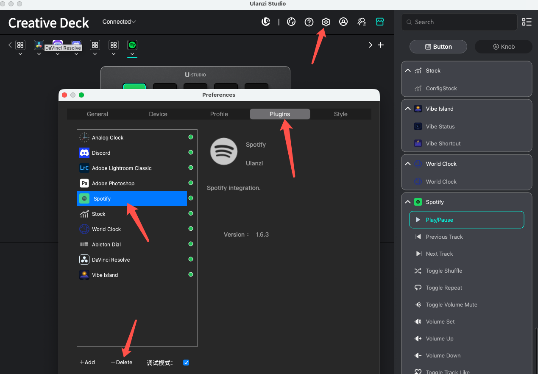Click the Toggle Shuffle action icon

[418, 271]
